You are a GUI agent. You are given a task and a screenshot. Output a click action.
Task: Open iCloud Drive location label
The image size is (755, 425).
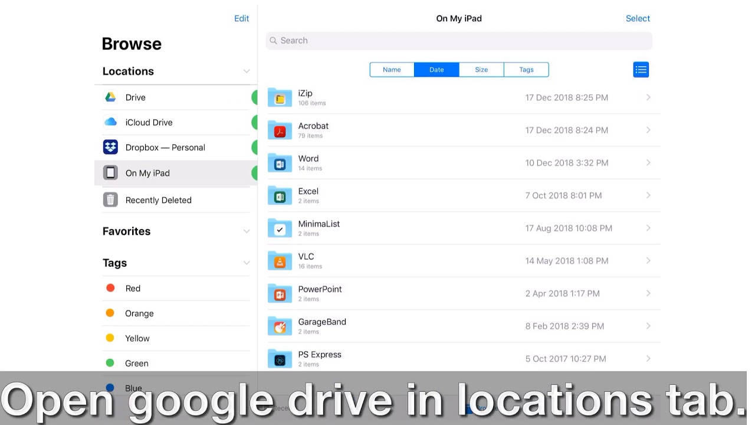149,122
